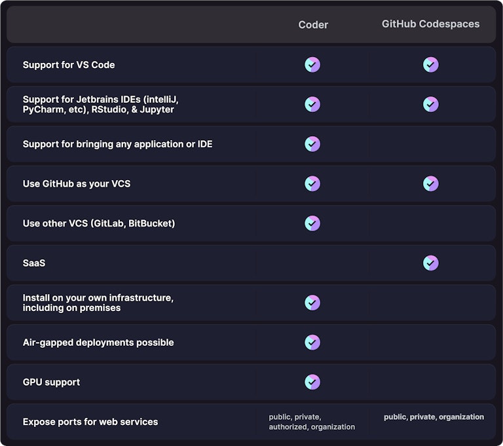503x446 pixels.
Task: Click Coder checkmark for Jetbrains IDEs row
Action: pos(312,104)
